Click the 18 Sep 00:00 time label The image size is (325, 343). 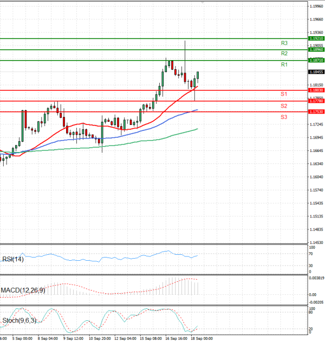[202, 339]
